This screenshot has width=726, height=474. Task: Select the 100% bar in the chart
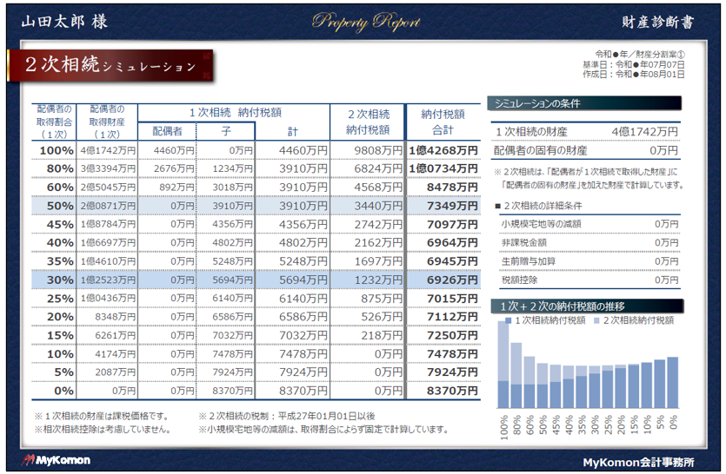[506, 364]
